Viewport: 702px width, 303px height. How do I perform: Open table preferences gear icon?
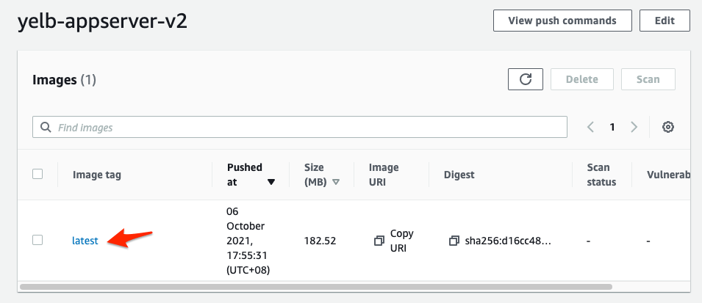point(668,127)
